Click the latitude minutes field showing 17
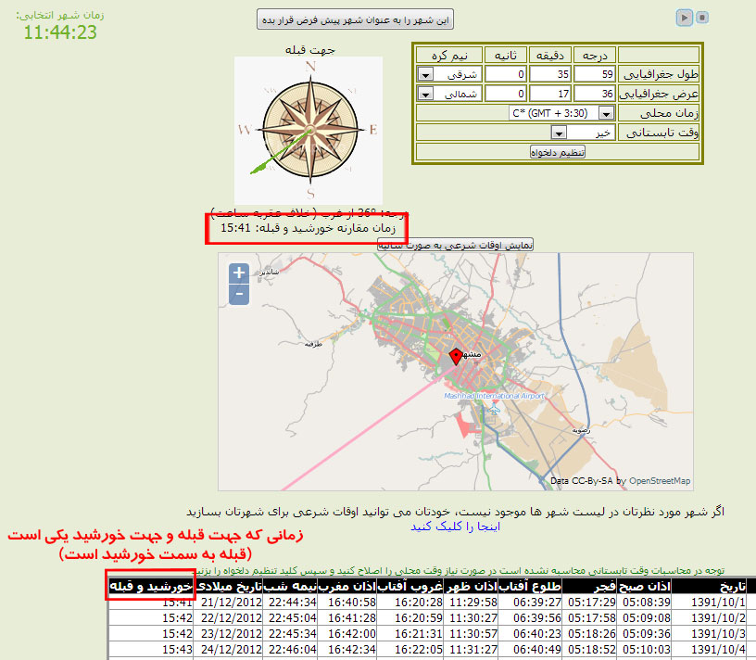Image resolution: width=756 pixels, height=660 pixels. [550, 94]
